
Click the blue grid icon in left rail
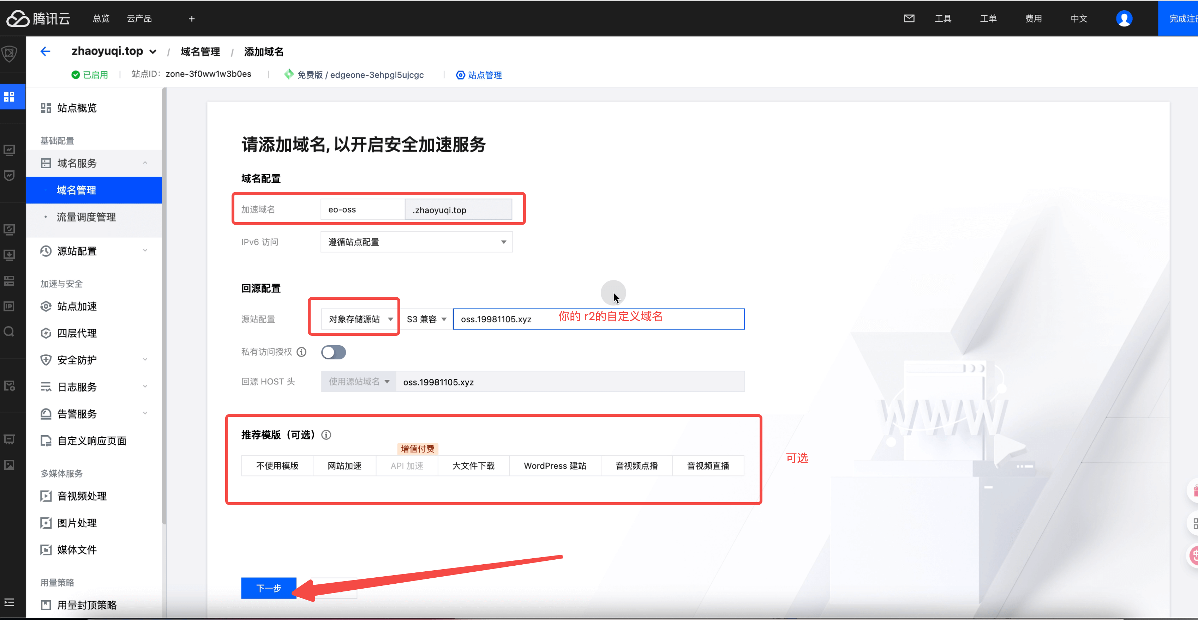tap(9, 97)
